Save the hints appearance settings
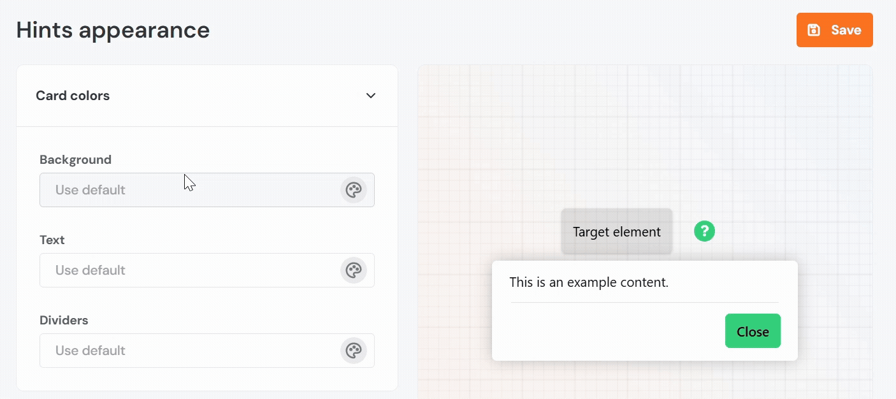The height and width of the screenshot is (399, 896). tap(834, 30)
